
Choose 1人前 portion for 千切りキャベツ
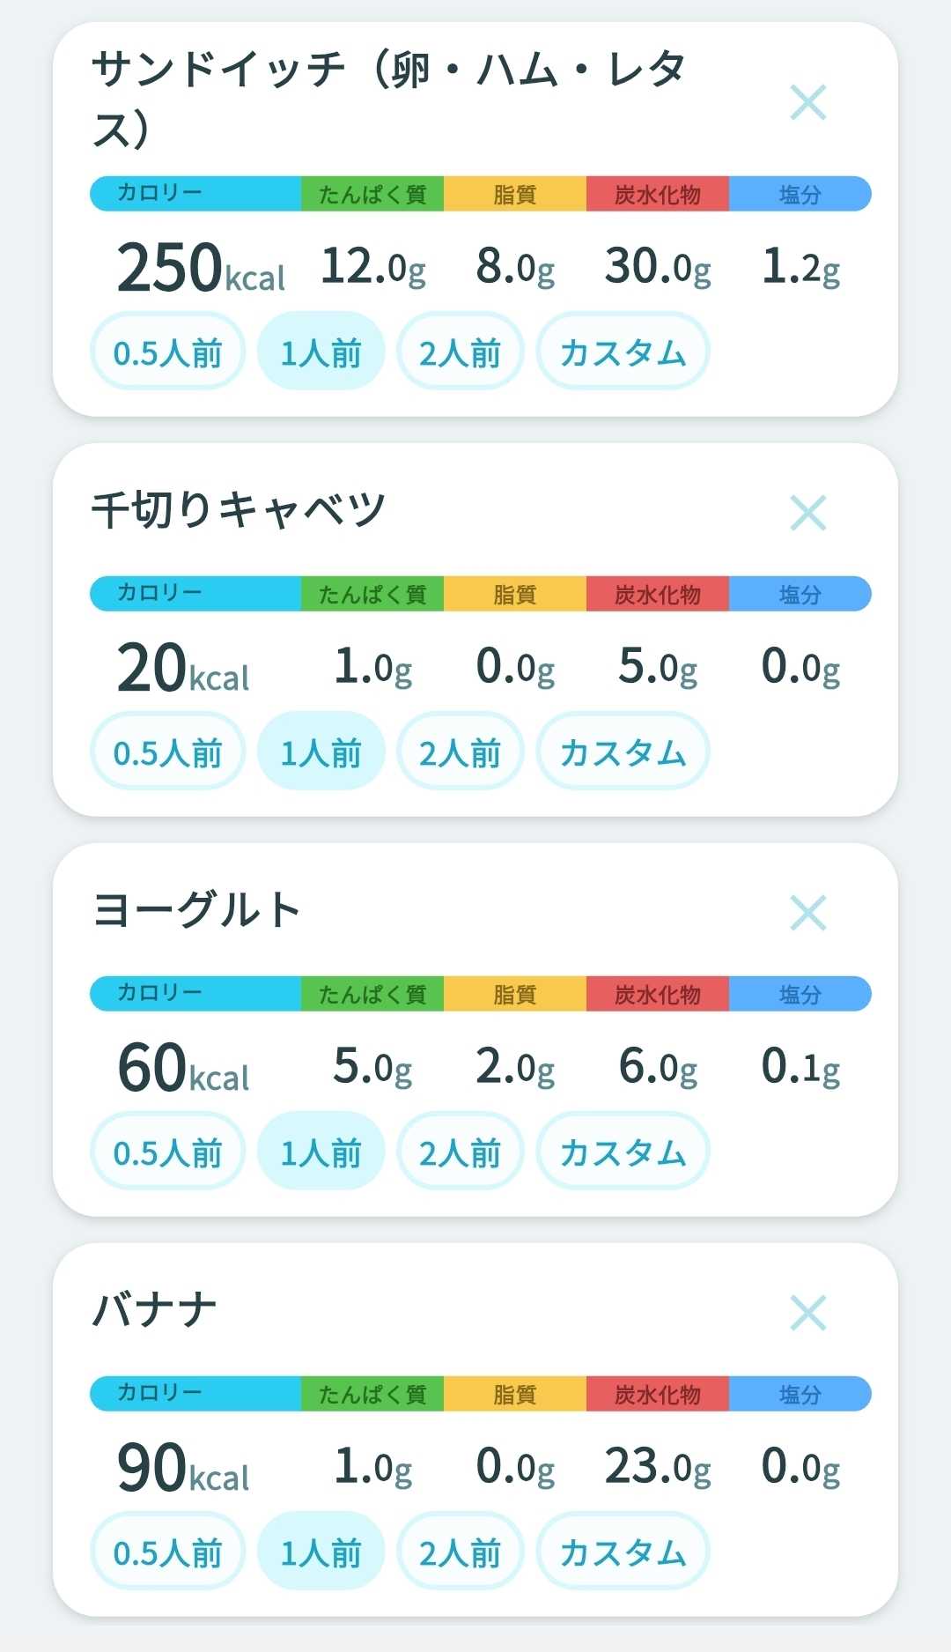tap(321, 752)
